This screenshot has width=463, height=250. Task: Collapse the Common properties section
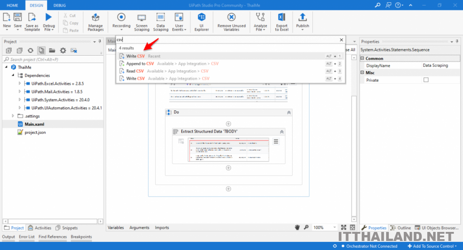[x=362, y=58]
